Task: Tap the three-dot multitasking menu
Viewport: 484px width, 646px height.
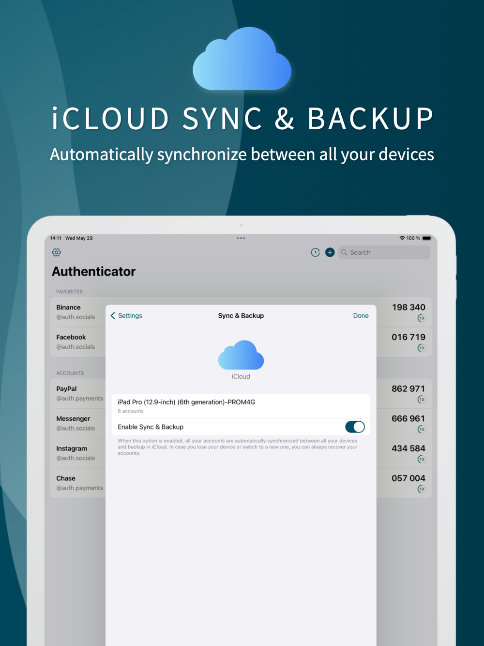Action: coord(241,238)
